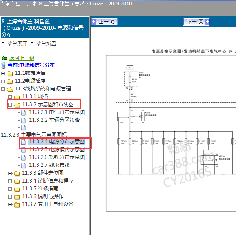The height and width of the screenshot is (235, 236).
Task: Open 11.3.2.5 电源模式示意图 page
Action: pos(57,150)
